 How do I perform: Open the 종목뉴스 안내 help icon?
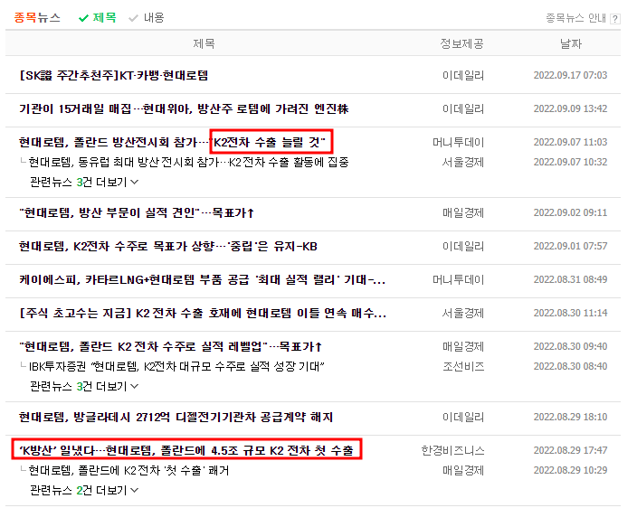[x=615, y=19]
